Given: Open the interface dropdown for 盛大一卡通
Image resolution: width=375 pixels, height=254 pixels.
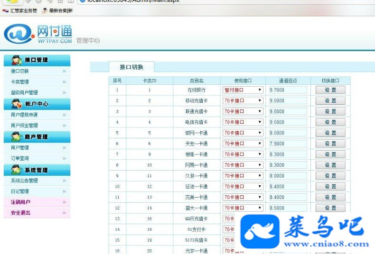Looking at the screenshot, I should click(x=243, y=208).
